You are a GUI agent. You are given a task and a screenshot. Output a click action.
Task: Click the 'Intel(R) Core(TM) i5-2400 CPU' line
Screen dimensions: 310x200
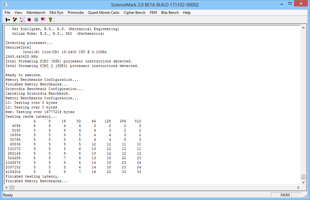[x=65, y=52]
